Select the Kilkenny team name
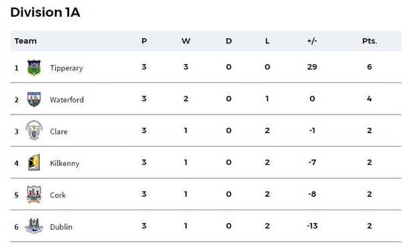The image size is (412, 249). (x=64, y=163)
